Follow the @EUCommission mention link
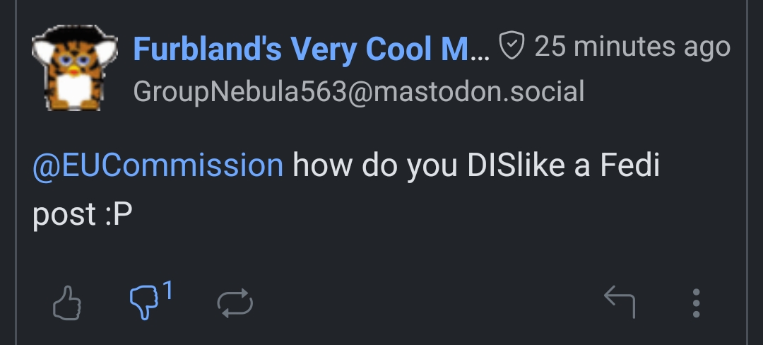Viewport: 763px width, 345px height. [x=158, y=165]
